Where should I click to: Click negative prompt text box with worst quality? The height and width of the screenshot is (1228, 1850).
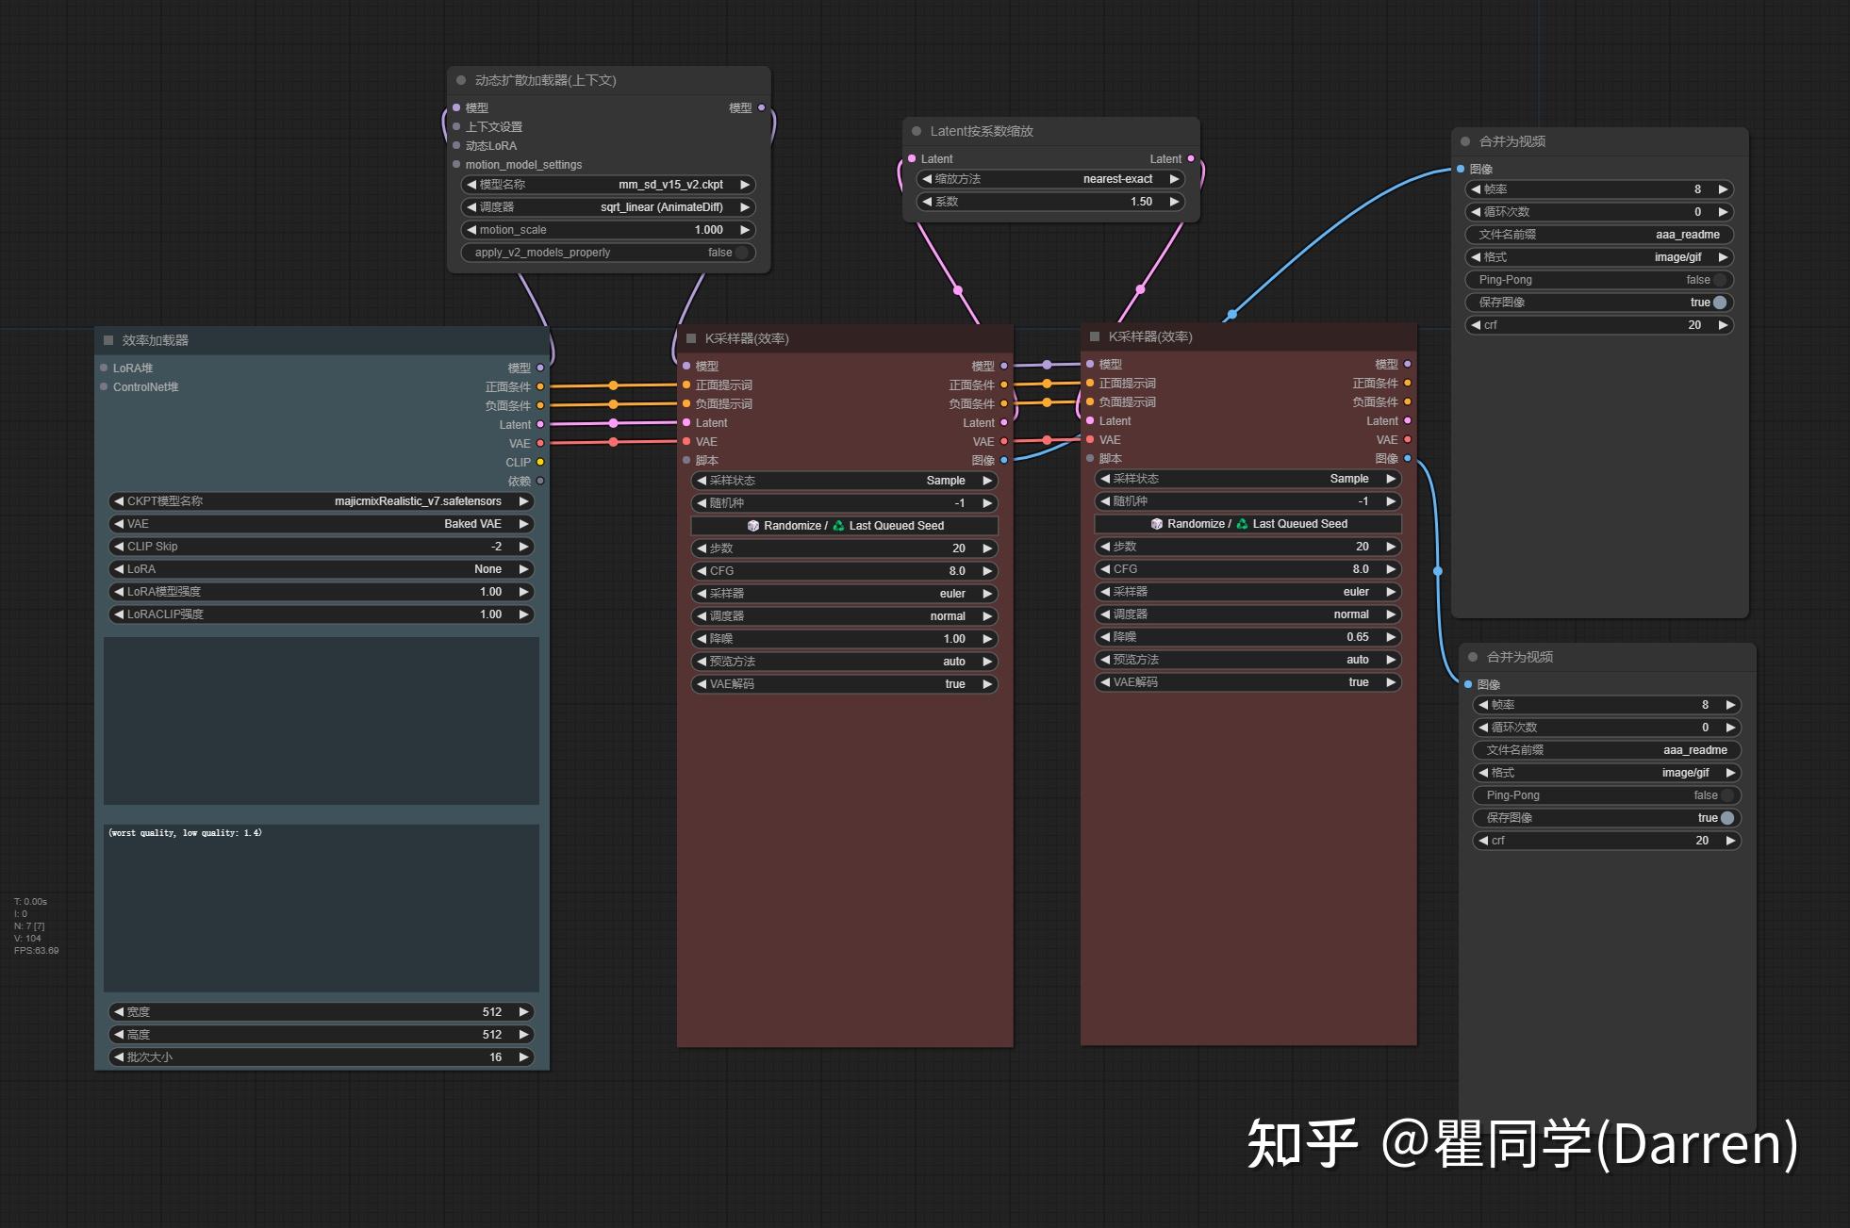(x=321, y=907)
